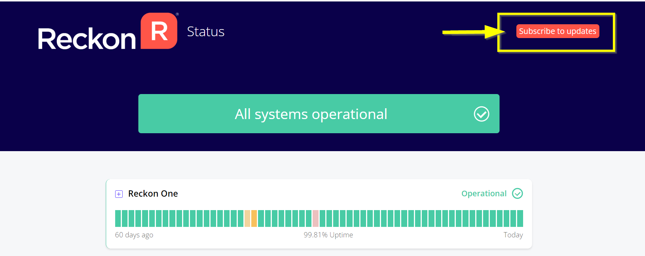Click the 99.81% Uptime text
645x256 pixels.
(x=328, y=235)
